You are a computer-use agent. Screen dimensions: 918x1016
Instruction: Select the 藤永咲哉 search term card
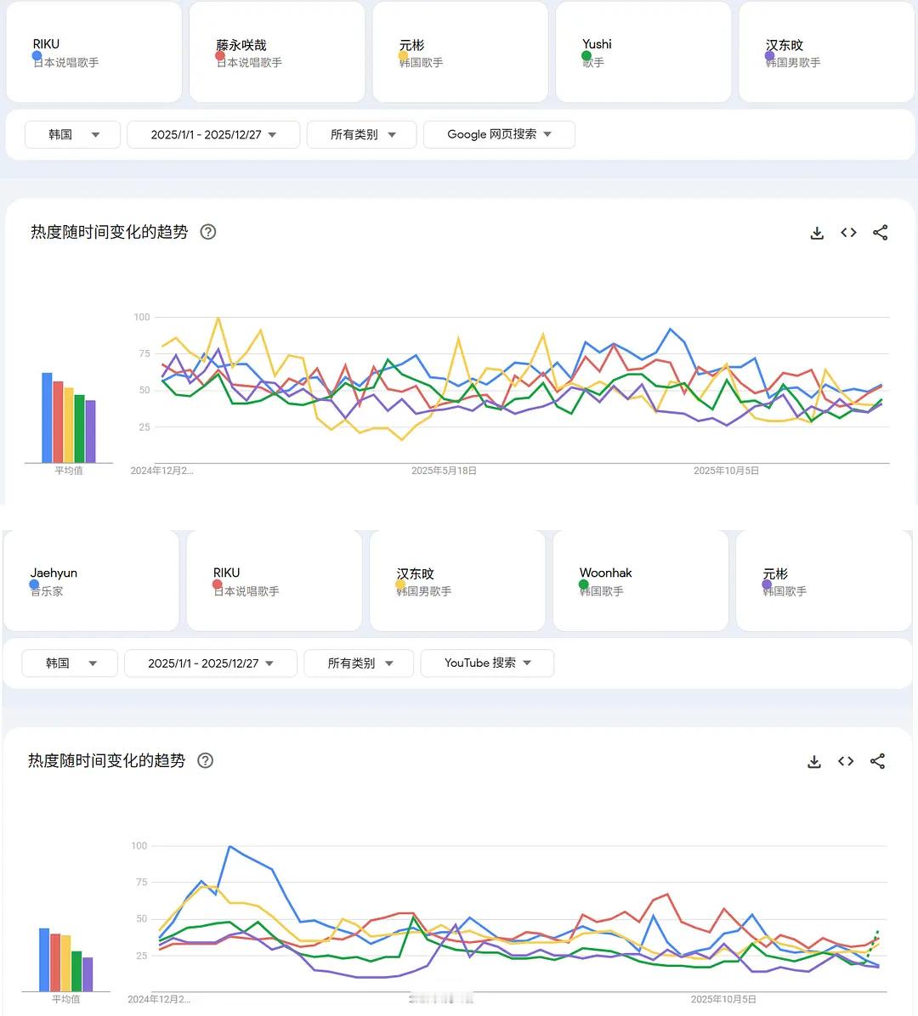point(277,52)
